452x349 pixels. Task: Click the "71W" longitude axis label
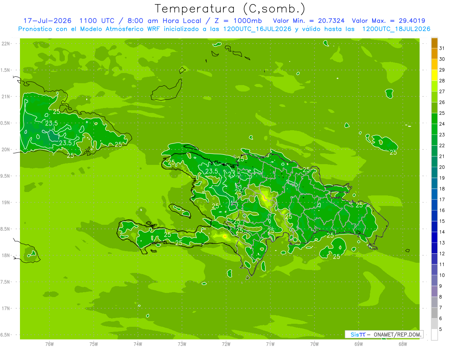pos(270,344)
